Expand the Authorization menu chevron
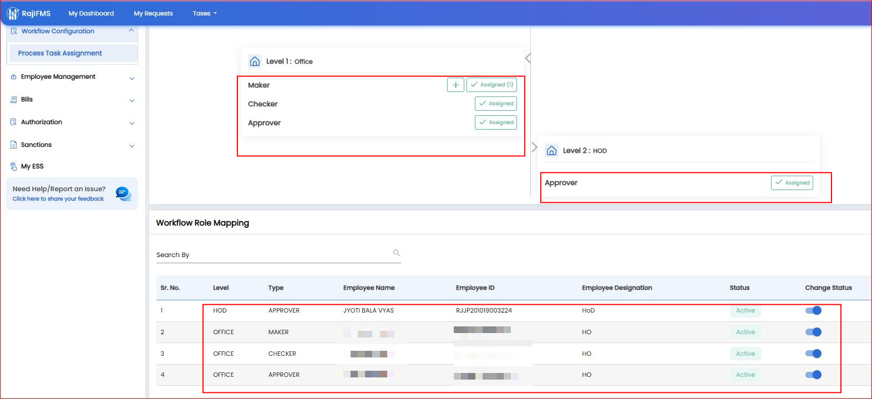This screenshot has width=872, height=399. coord(132,124)
